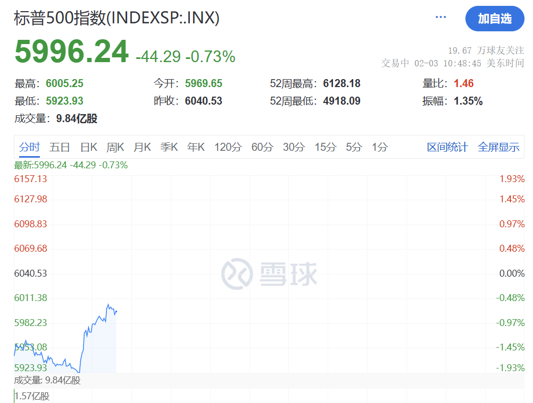Image resolution: width=533 pixels, height=403 pixels.
Task: Select the 年K yearly chart tab
Action: tap(196, 147)
